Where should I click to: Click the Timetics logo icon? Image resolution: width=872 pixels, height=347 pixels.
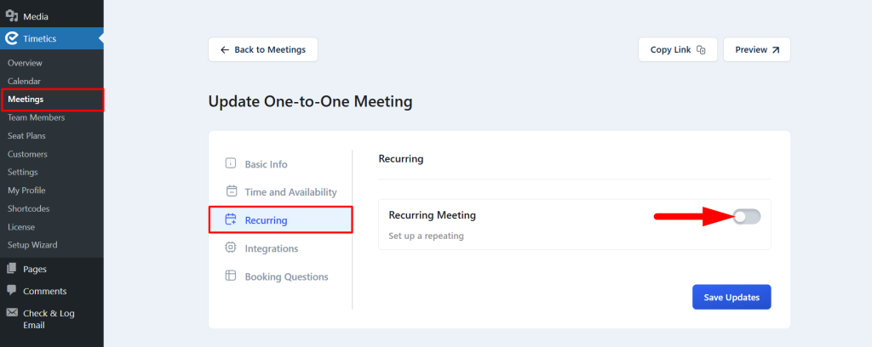12,38
